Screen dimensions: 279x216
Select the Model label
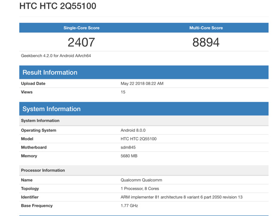click(x=27, y=139)
